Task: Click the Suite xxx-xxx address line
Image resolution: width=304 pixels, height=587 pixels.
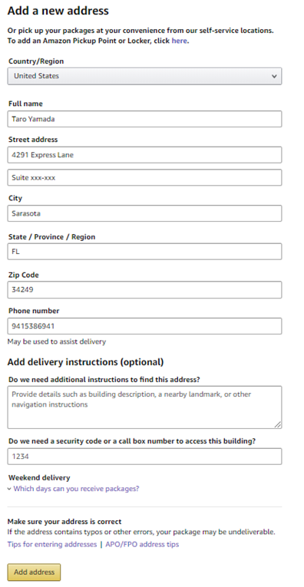Action: tap(144, 177)
